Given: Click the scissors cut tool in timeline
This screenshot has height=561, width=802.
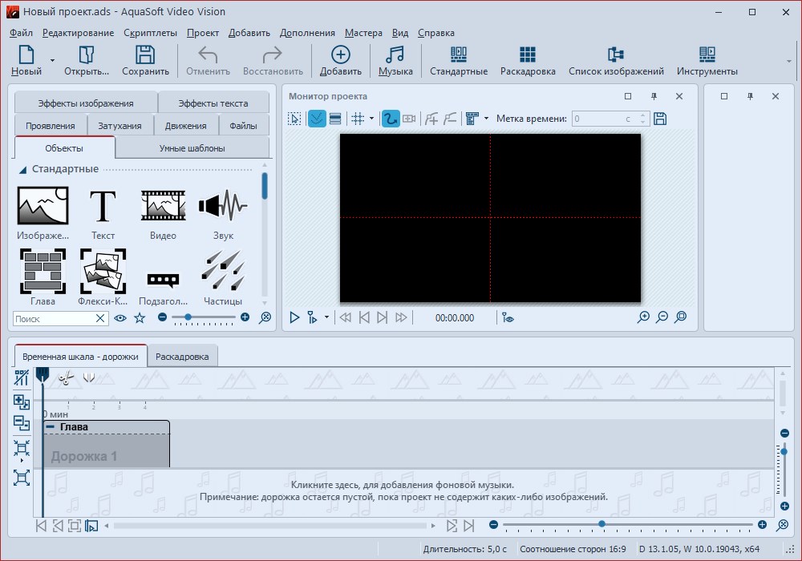Looking at the screenshot, I should pyautogui.click(x=66, y=377).
